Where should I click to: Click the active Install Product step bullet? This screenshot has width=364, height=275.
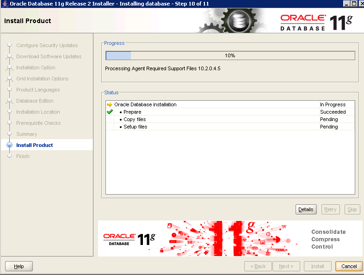(10, 145)
